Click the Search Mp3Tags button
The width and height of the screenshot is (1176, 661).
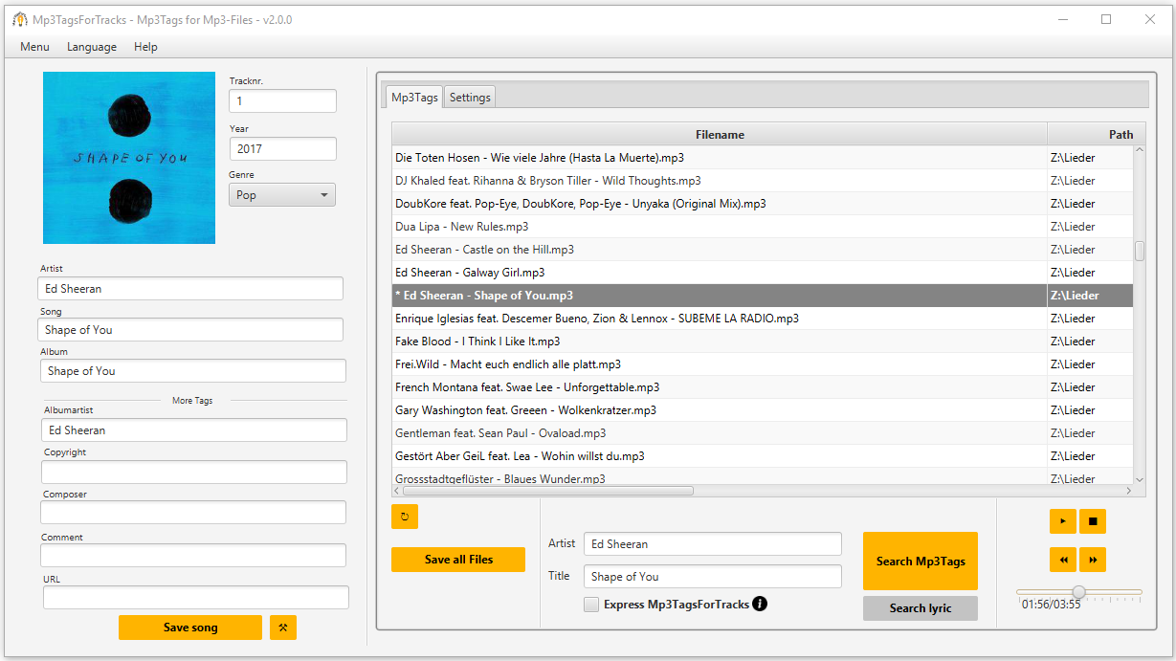point(921,562)
